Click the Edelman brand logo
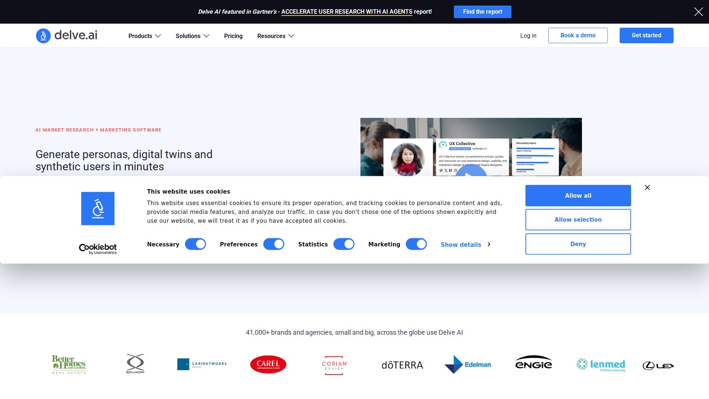Viewport: 709px width, 399px height. coord(467,364)
